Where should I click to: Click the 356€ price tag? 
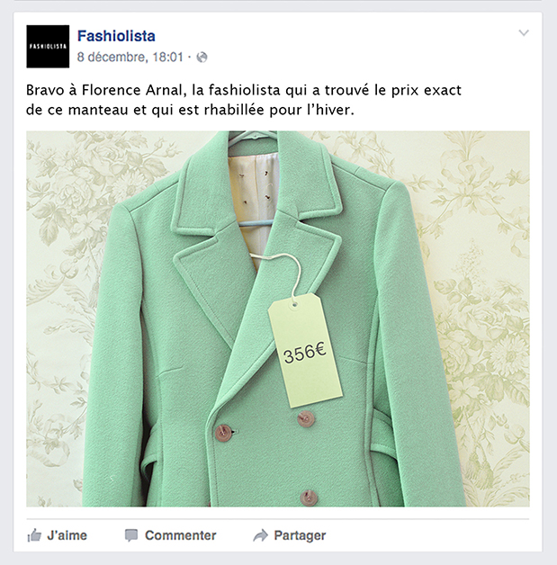305,351
